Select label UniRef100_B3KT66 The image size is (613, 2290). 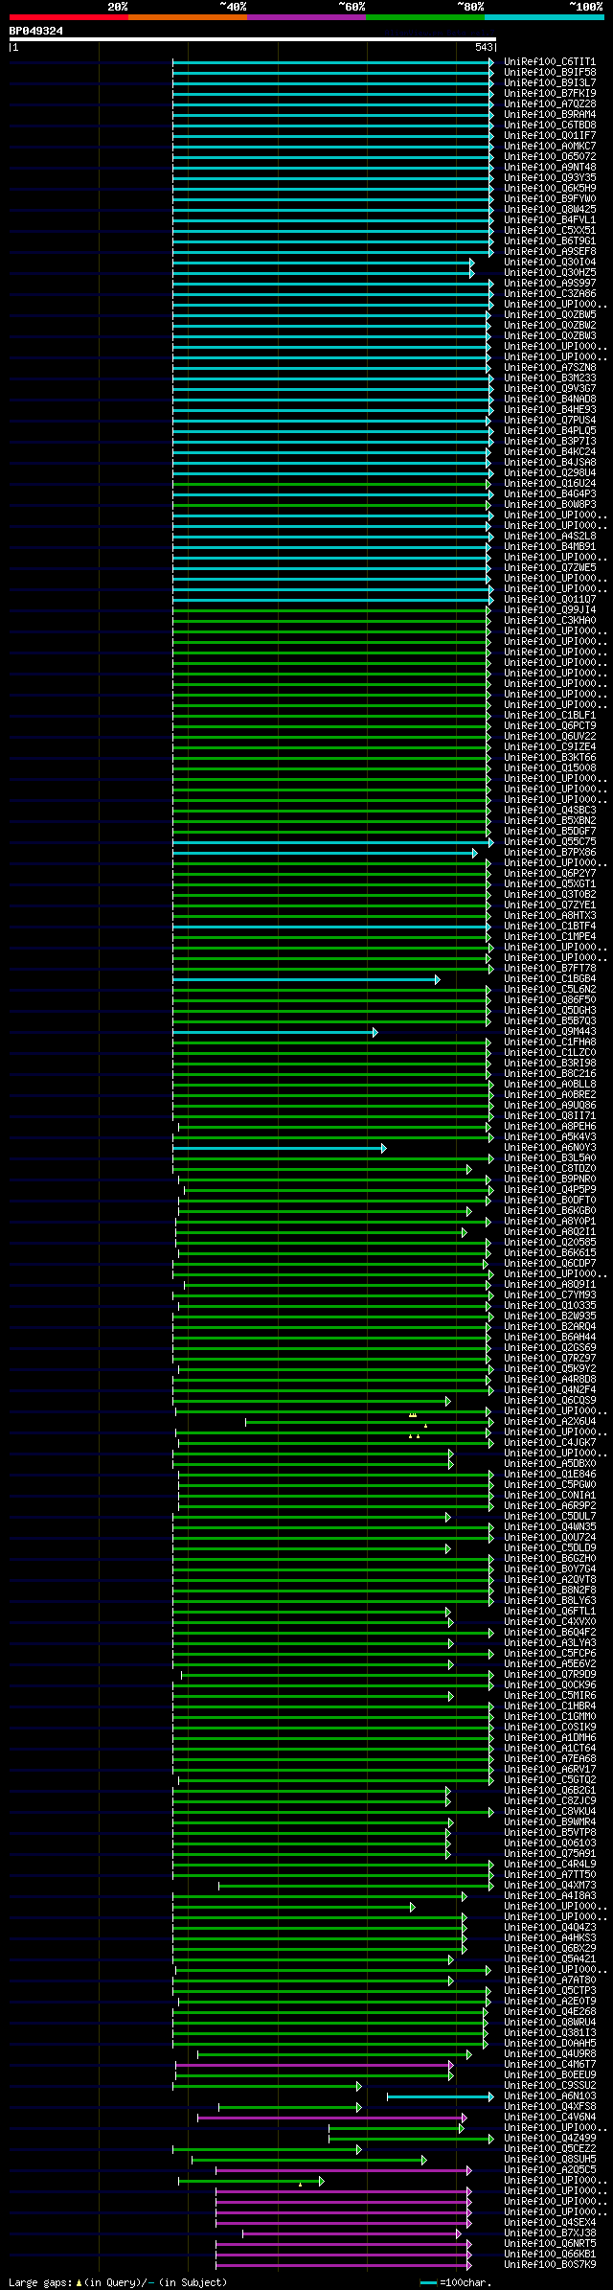pos(550,757)
